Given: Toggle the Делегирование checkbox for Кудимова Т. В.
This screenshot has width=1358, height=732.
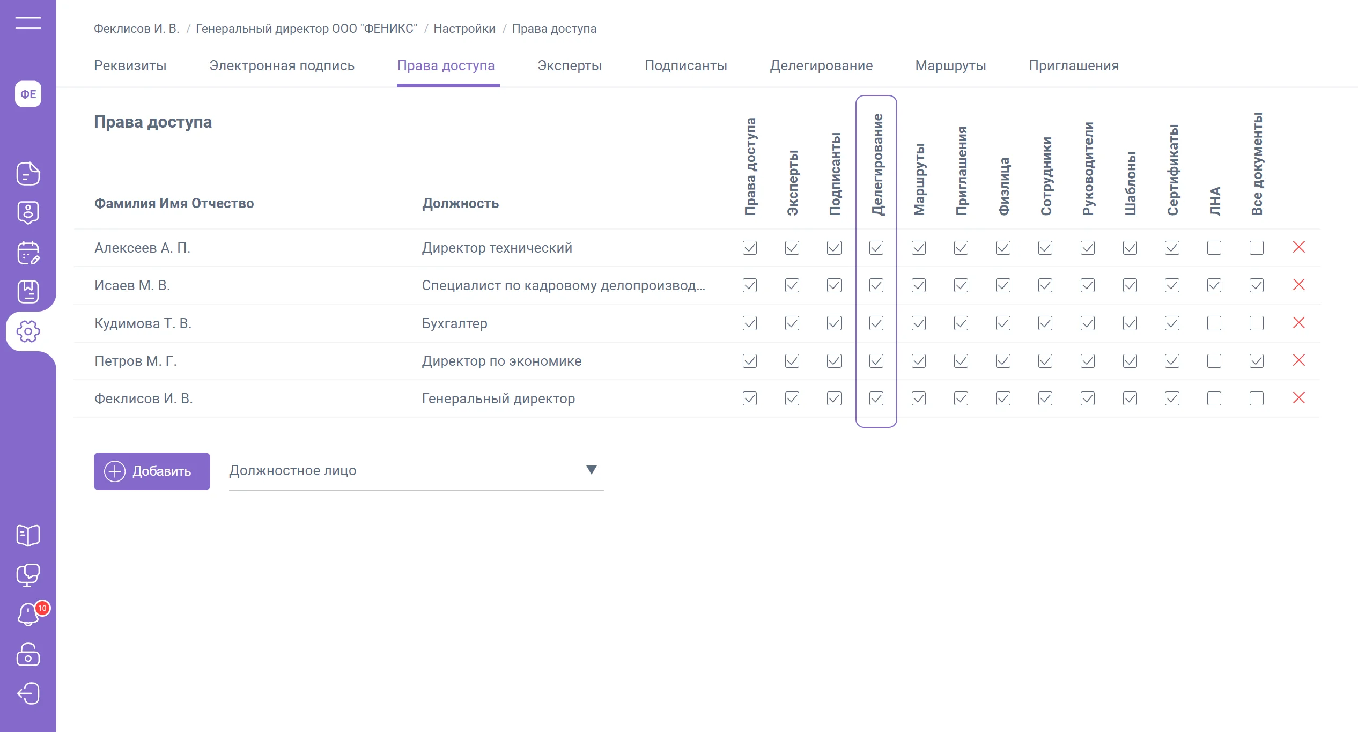Looking at the screenshot, I should (876, 323).
